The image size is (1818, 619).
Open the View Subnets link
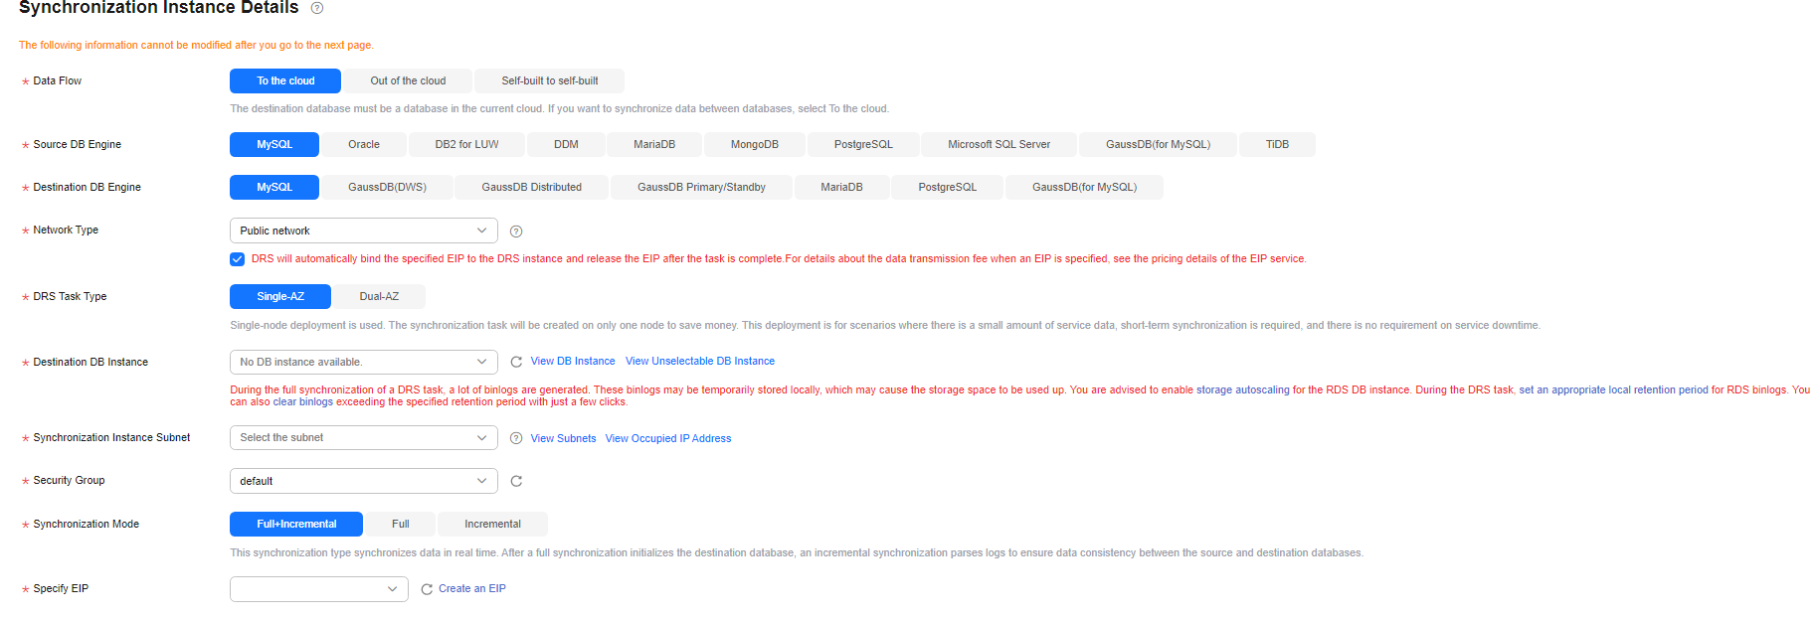click(x=563, y=438)
